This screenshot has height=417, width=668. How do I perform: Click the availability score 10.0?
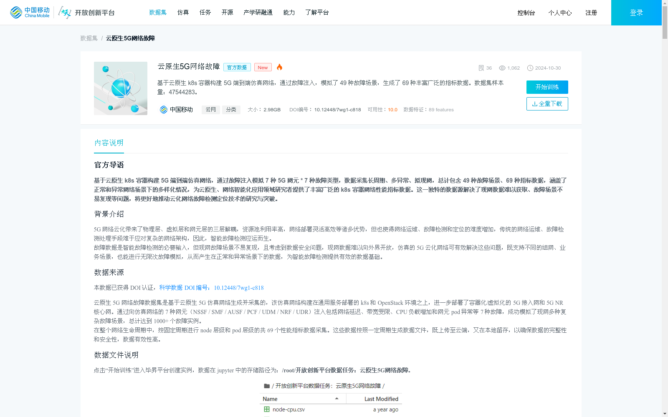[x=392, y=110]
